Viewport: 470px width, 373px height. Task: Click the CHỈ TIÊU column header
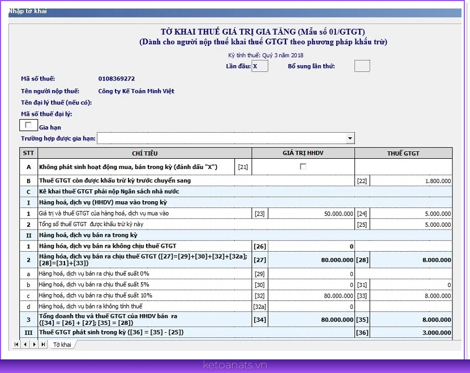click(x=145, y=153)
